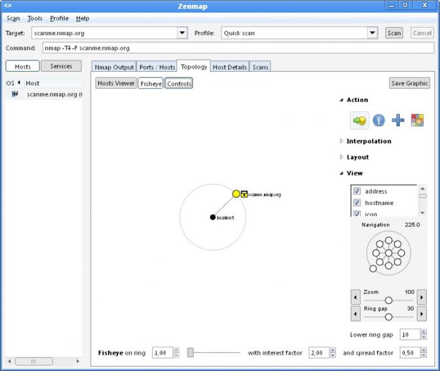Adjust Fisheye ring value spinner arrows
Viewport: 440px width, 371px height.
tap(176, 352)
